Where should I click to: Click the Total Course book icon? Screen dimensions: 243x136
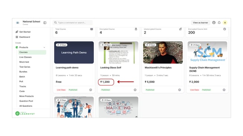92,29
